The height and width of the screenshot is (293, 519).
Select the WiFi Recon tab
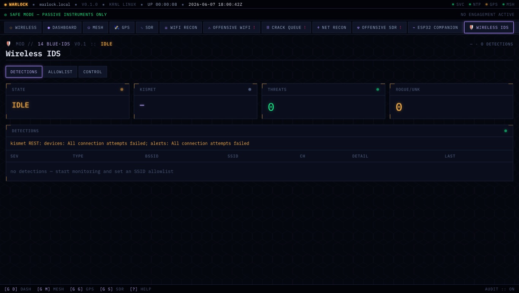tap(180, 27)
